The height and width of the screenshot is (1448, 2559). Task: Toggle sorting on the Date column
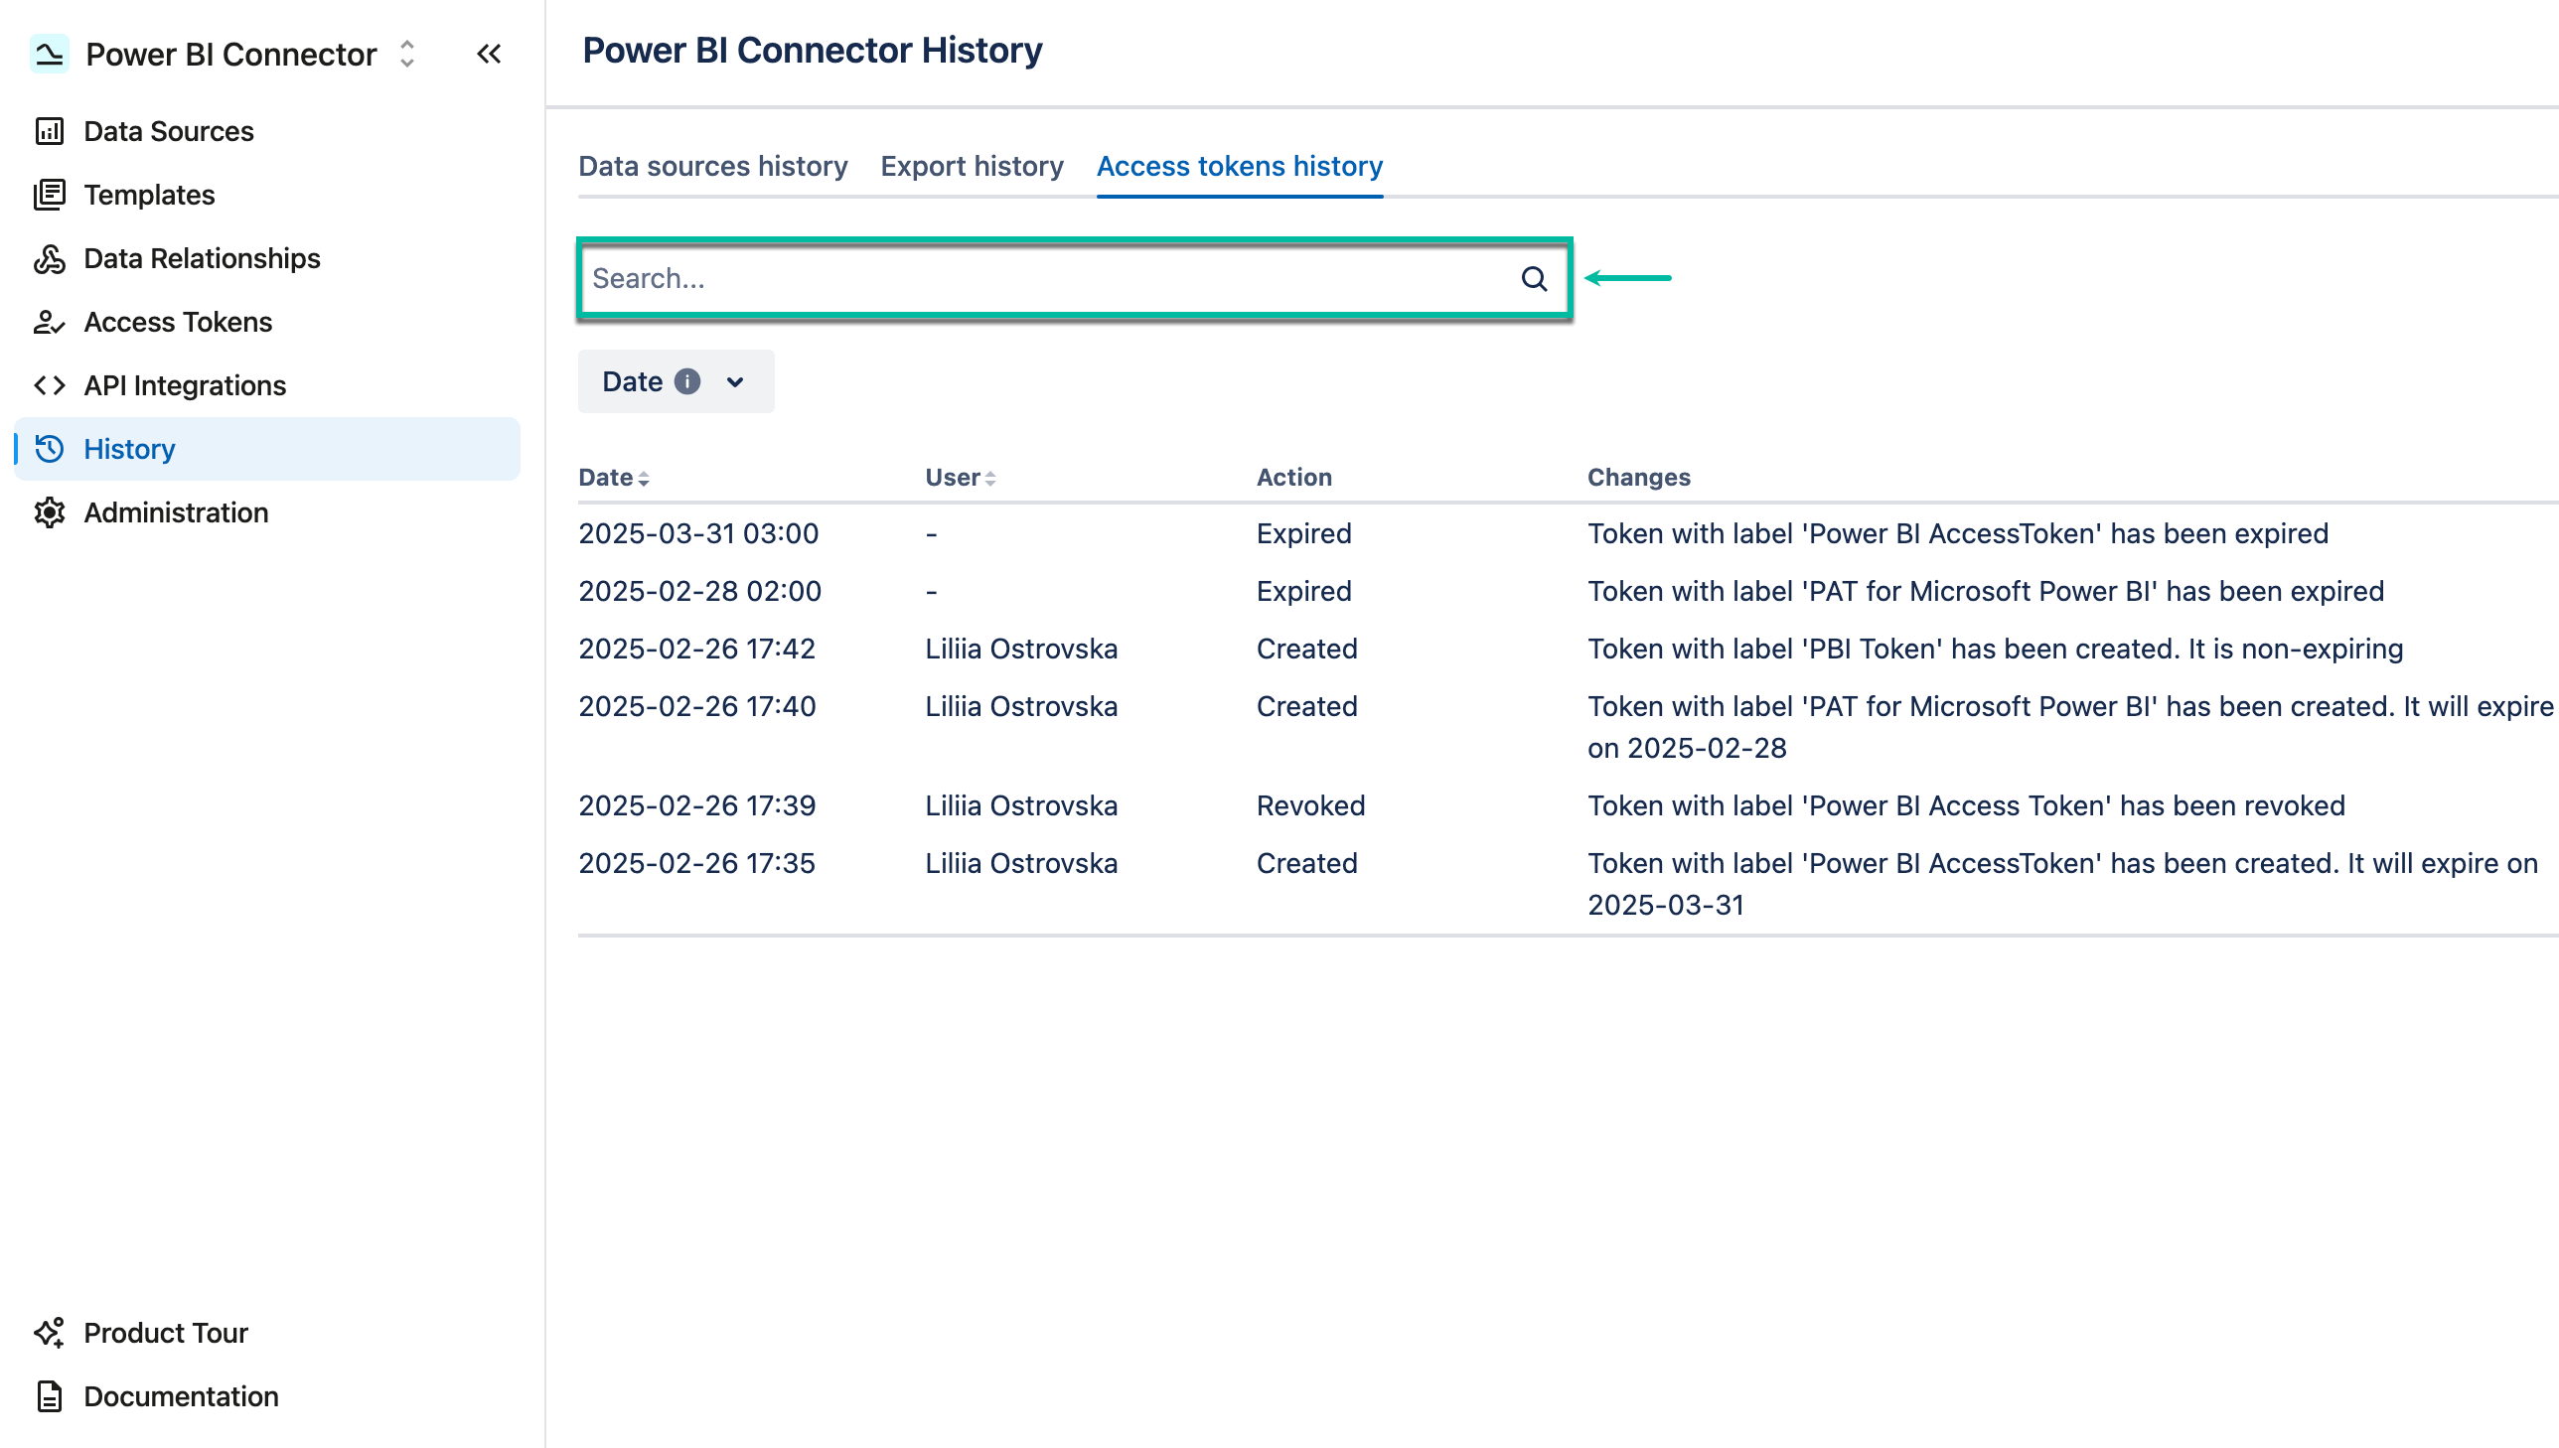[647, 478]
